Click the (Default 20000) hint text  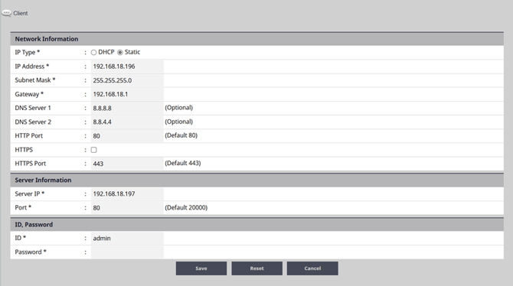tap(186, 207)
